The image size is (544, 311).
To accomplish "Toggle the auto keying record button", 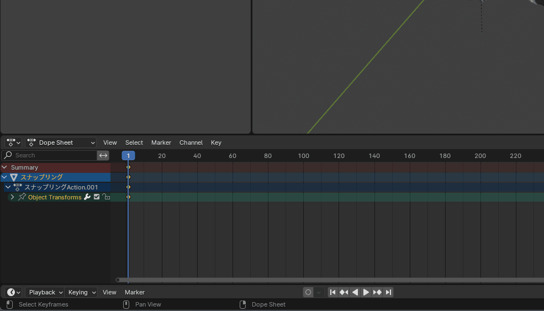I will [x=308, y=292].
